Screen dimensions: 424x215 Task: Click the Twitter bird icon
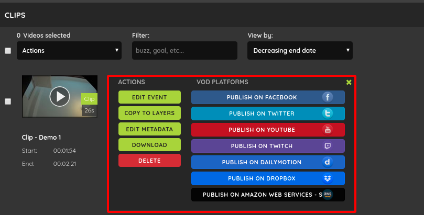pyautogui.click(x=327, y=114)
